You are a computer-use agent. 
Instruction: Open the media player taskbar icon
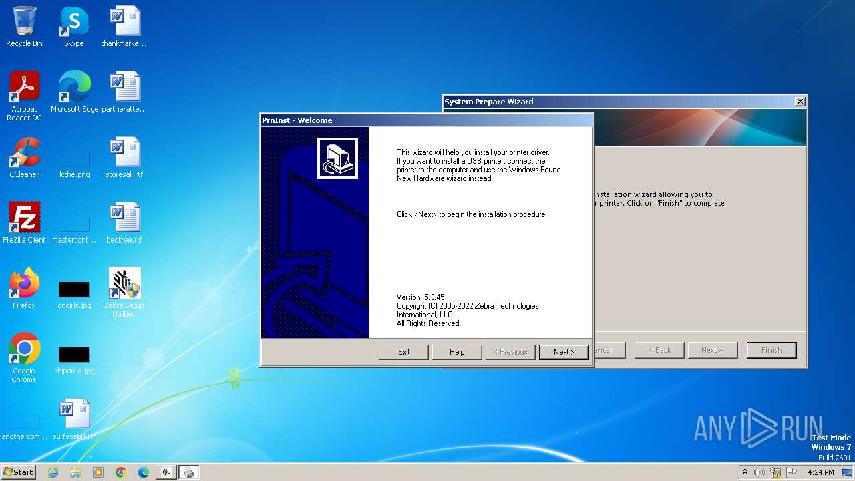tap(98, 472)
